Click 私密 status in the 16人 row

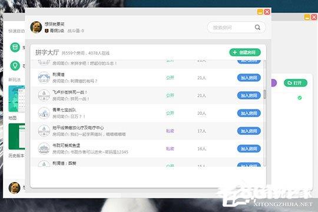(170, 149)
